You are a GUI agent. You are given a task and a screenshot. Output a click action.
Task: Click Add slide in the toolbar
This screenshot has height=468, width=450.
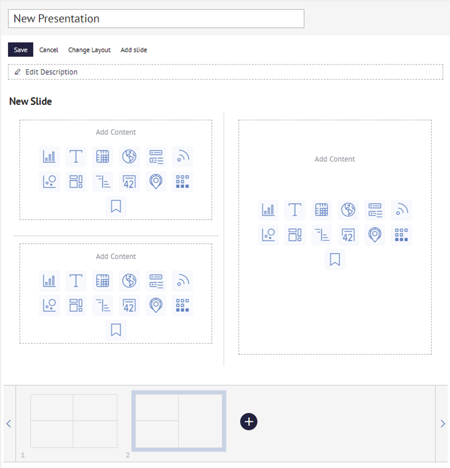(134, 50)
